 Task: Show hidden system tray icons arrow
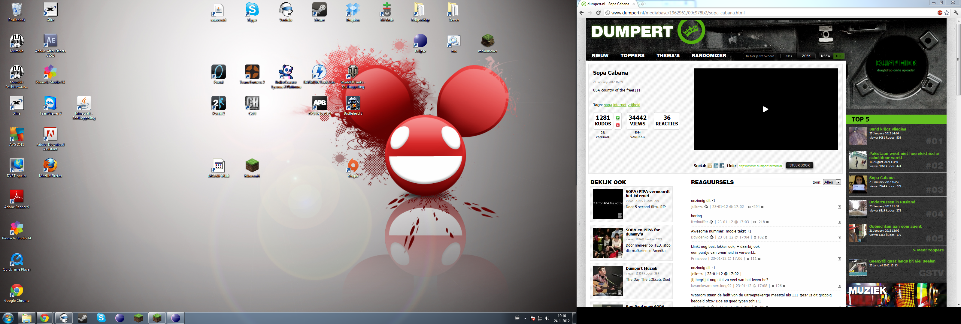click(x=525, y=318)
